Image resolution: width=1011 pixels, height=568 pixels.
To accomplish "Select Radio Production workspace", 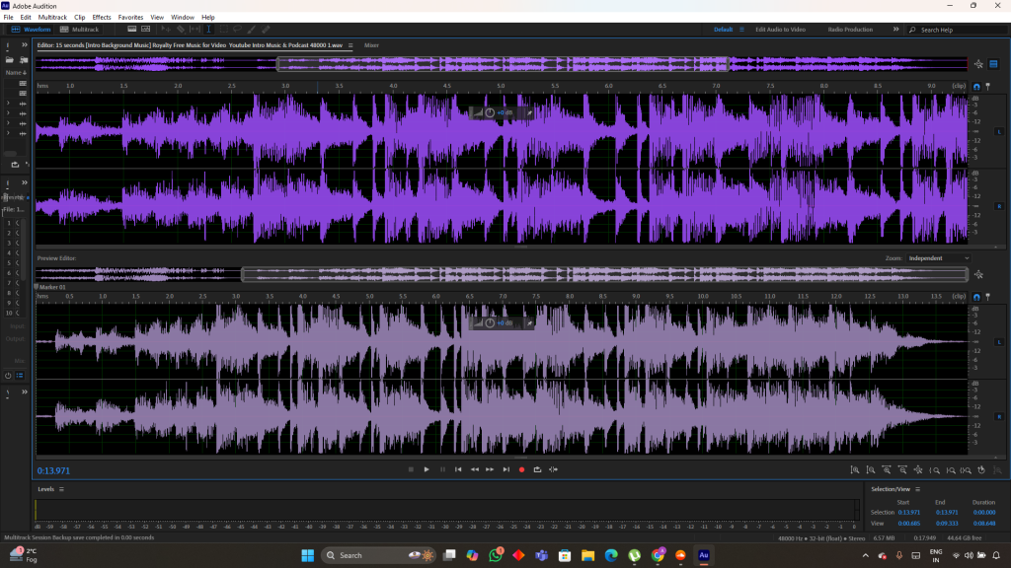I will 850,30.
